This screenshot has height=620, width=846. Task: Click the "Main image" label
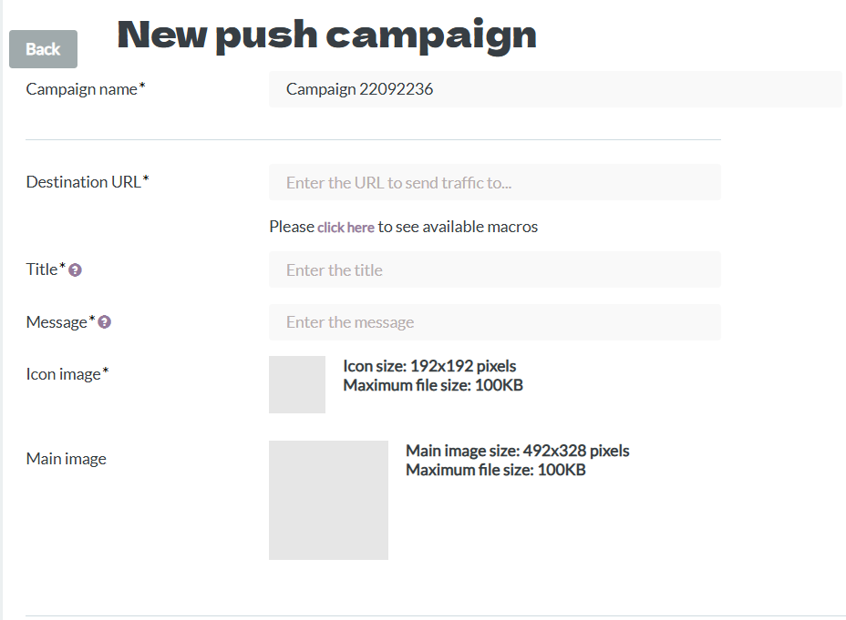pyautogui.click(x=67, y=459)
